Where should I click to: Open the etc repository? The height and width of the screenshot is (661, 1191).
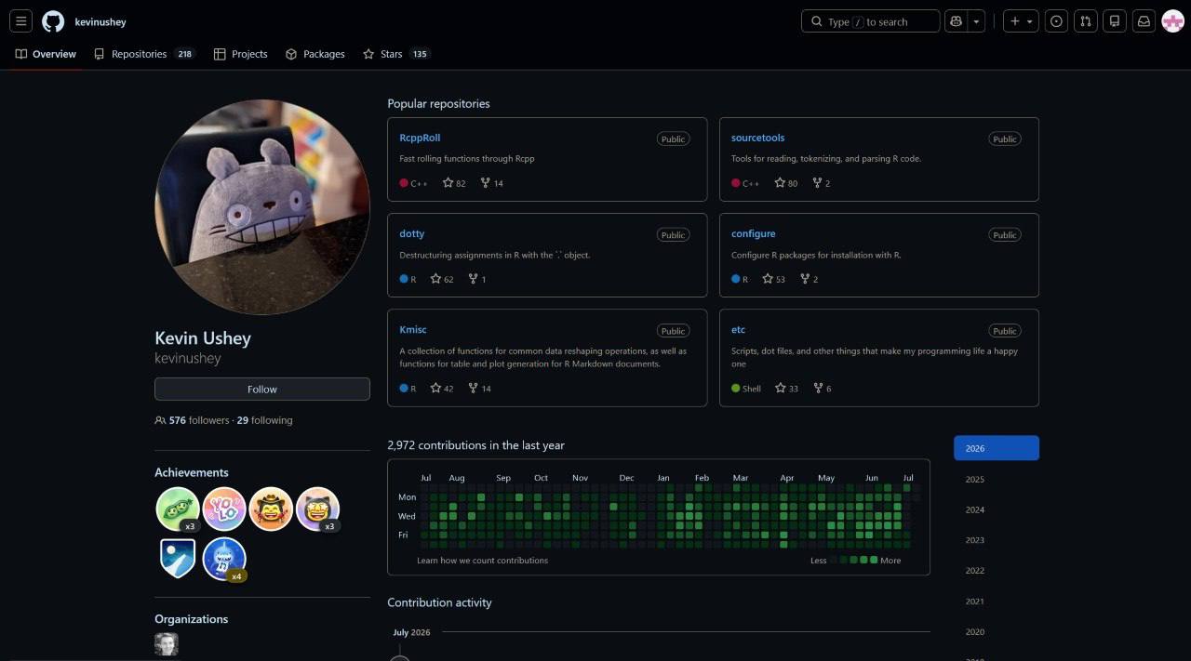click(x=738, y=329)
